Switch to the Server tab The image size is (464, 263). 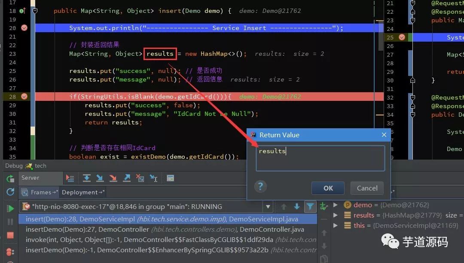[x=30, y=178]
